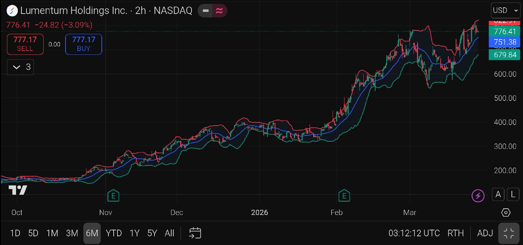Image resolution: width=523 pixels, height=245 pixels.
Task: Click the TradingView logo watermark
Action: point(18,190)
